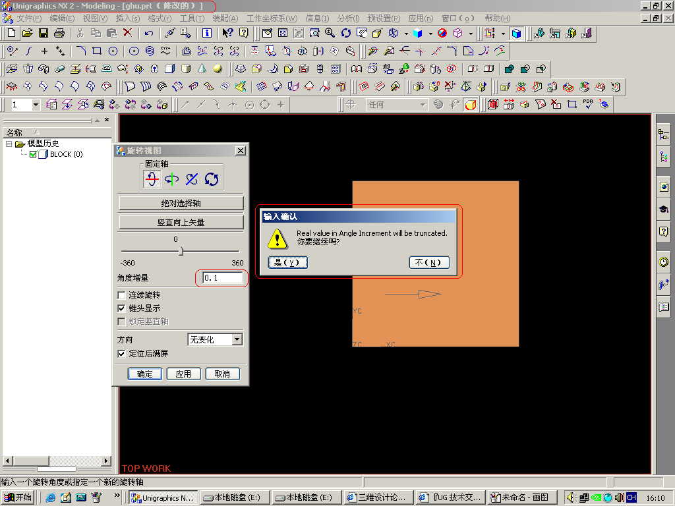Viewport: 675px width, 506px height.
Task: Click 取消 in the rotate view dialog
Action: (x=222, y=374)
